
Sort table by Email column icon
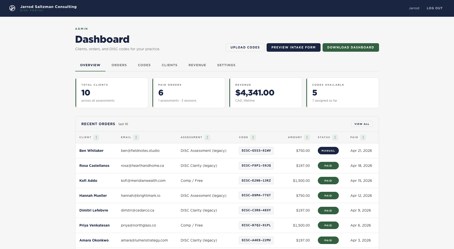(136, 137)
